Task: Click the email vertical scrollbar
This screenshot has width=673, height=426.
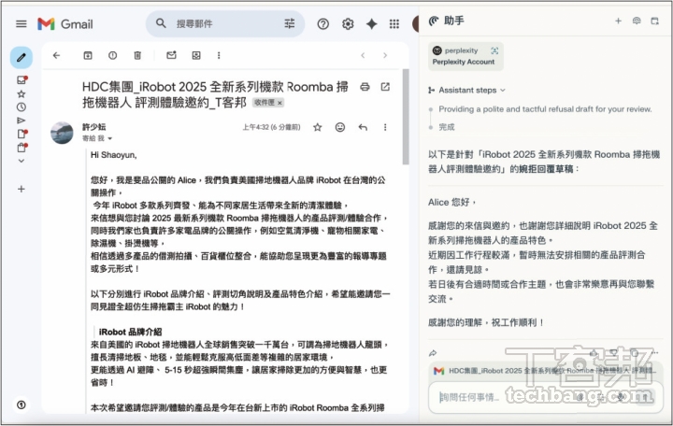Action: (x=406, y=117)
